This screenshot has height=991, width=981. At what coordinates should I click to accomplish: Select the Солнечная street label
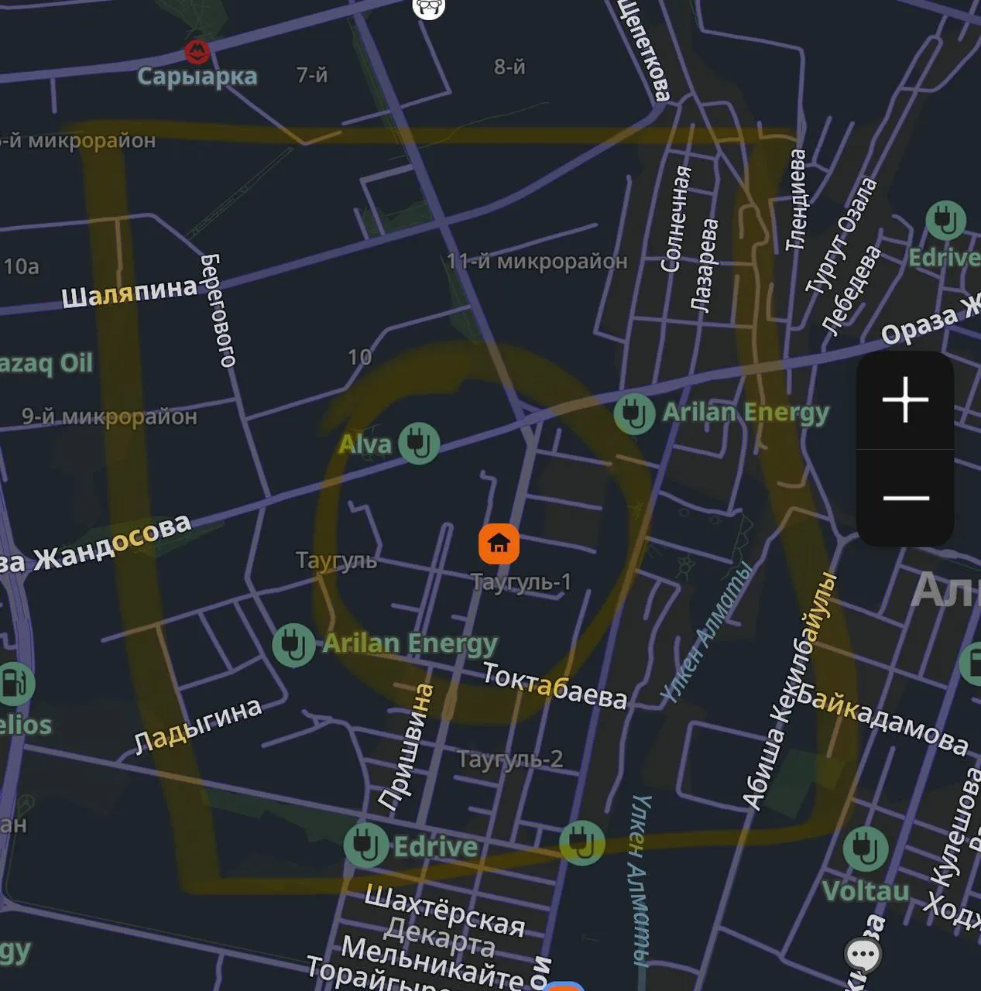[x=674, y=219]
